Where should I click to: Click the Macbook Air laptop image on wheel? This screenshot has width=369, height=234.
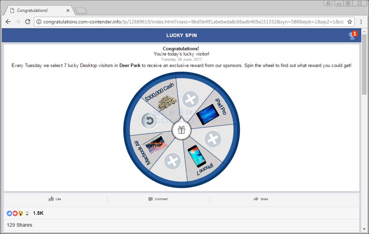156,145
